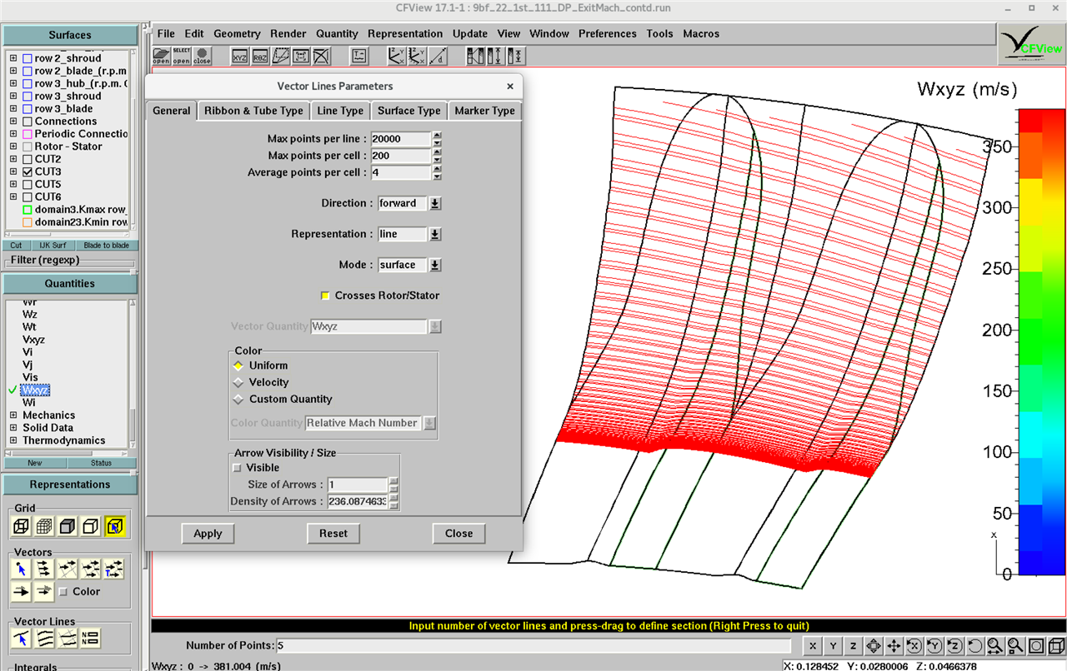Check the Connections surface checkbox

(x=28, y=122)
